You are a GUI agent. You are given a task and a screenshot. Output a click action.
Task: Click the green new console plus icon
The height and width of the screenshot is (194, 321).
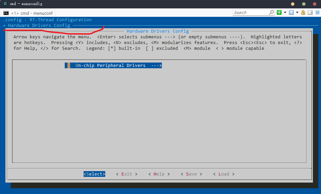(x=279, y=12)
